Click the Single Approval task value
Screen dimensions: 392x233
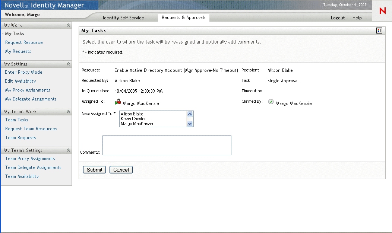(x=283, y=81)
